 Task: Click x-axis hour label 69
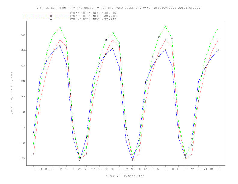pos(185,169)
